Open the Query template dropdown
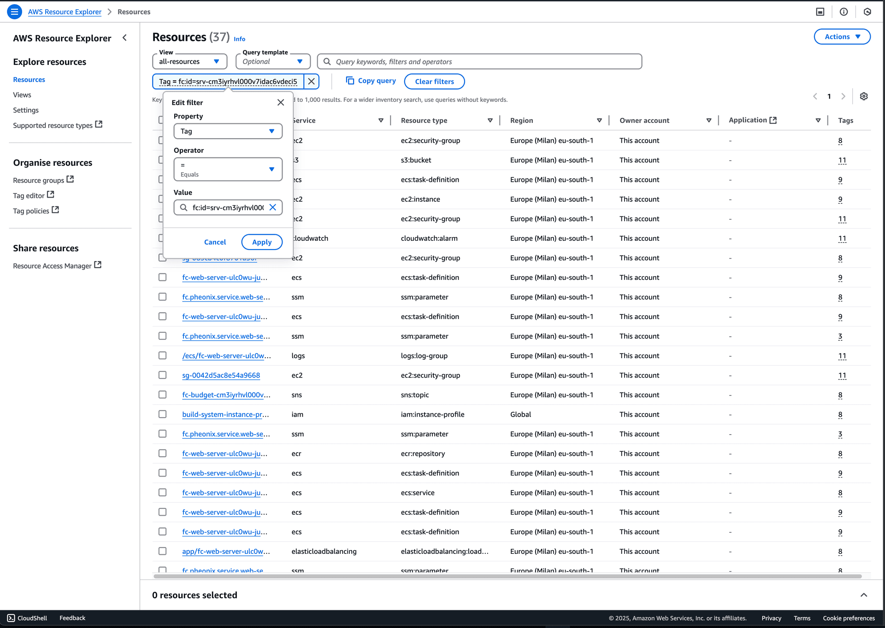 click(x=273, y=61)
